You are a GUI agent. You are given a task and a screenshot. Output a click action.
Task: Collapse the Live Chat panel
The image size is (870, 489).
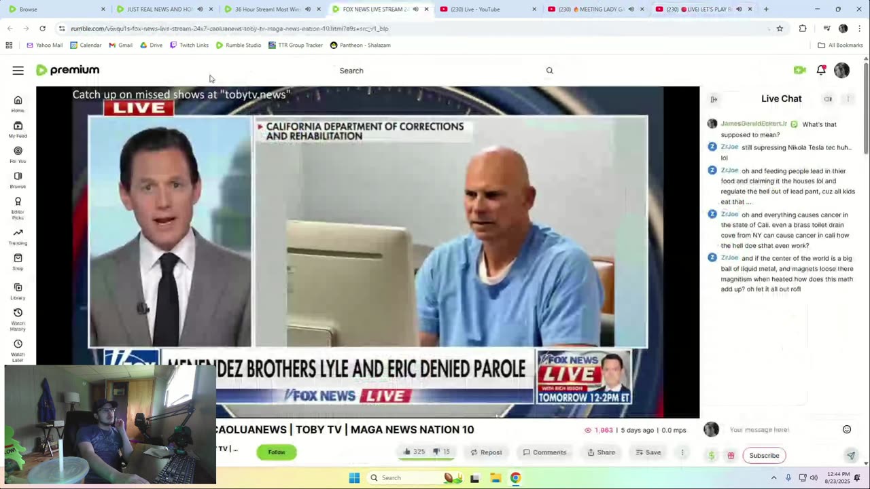[x=714, y=99]
